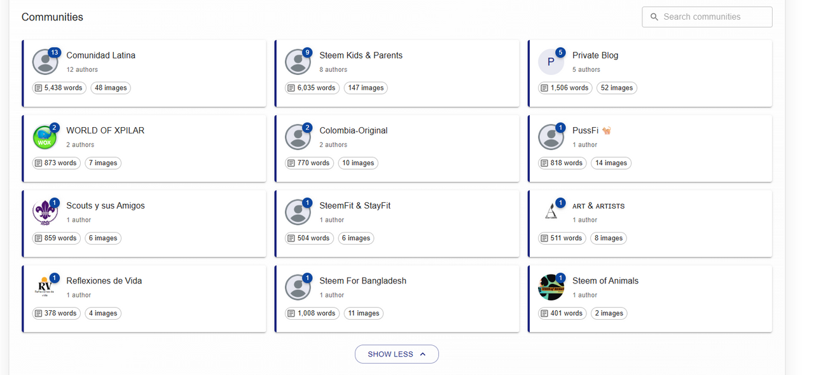Screen dimensions: 814x375
Task: Click the Steem For Bangladesh avatar
Action: (x=298, y=287)
